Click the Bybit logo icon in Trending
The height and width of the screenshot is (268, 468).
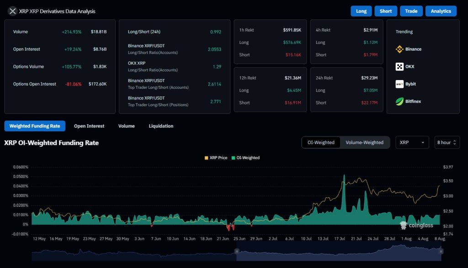tap(399, 84)
